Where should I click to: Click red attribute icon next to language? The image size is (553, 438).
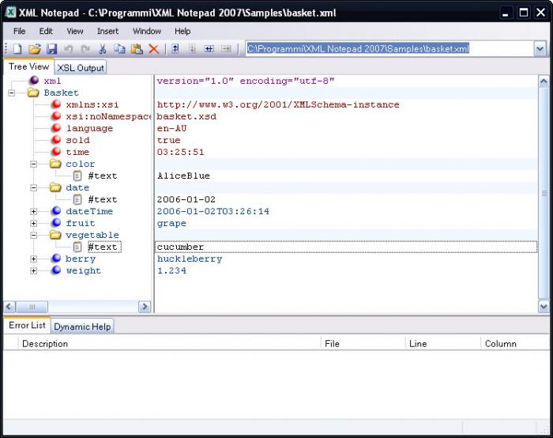click(56, 128)
